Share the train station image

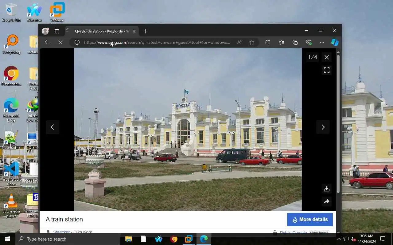pyautogui.click(x=327, y=202)
